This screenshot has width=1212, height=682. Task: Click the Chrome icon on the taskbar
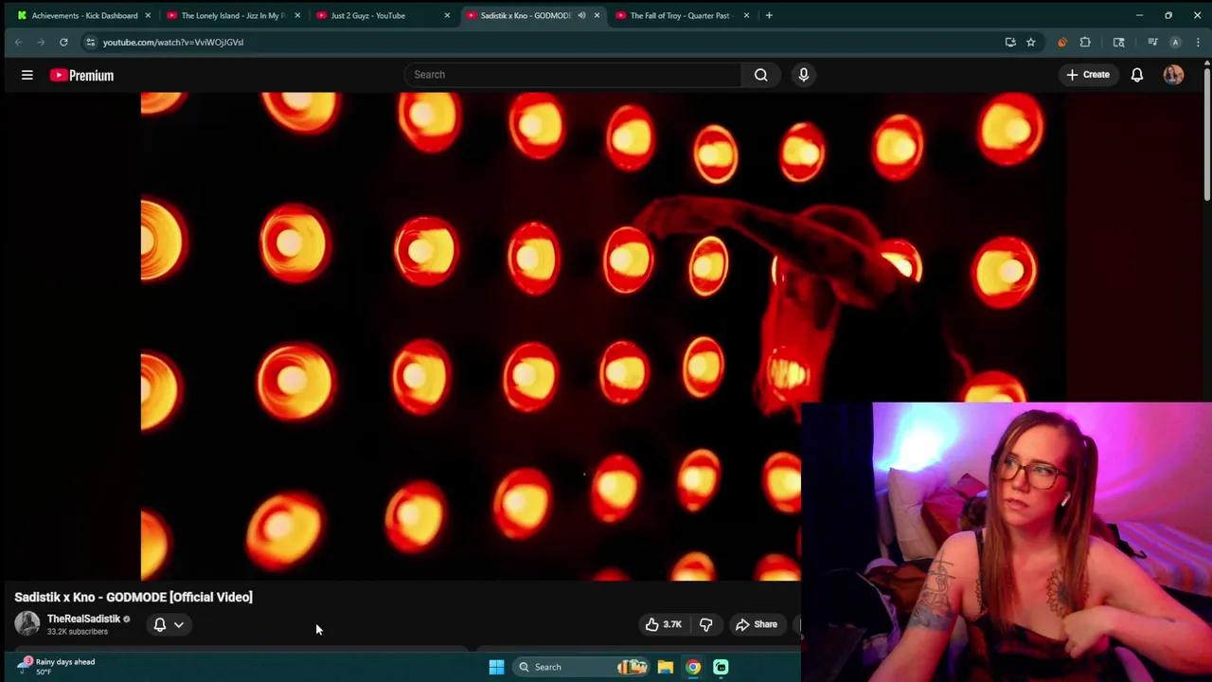(x=693, y=667)
